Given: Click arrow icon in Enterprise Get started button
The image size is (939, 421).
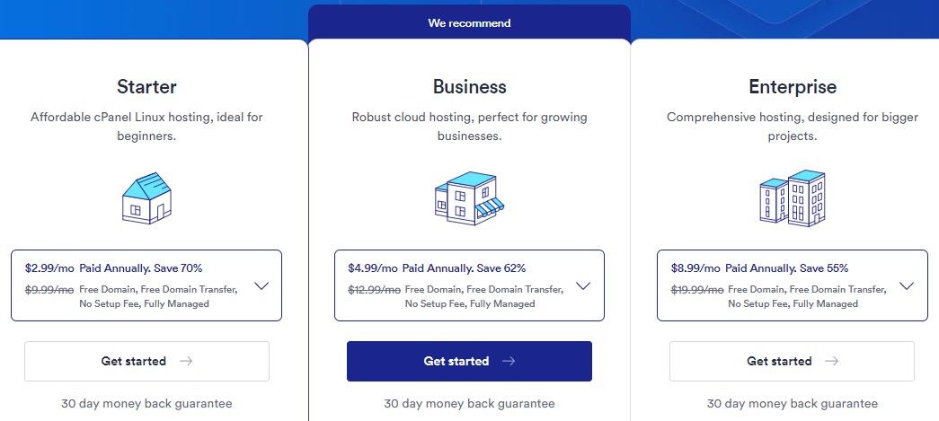Looking at the screenshot, I should (x=831, y=361).
